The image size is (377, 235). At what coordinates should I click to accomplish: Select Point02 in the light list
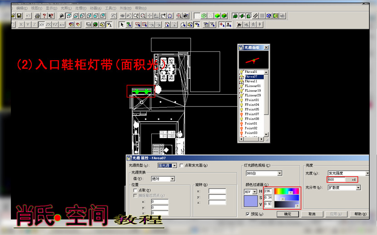252,128
